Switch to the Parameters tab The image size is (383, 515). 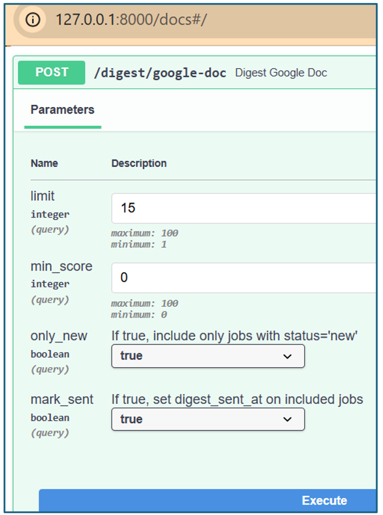pyautogui.click(x=62, y=110)
